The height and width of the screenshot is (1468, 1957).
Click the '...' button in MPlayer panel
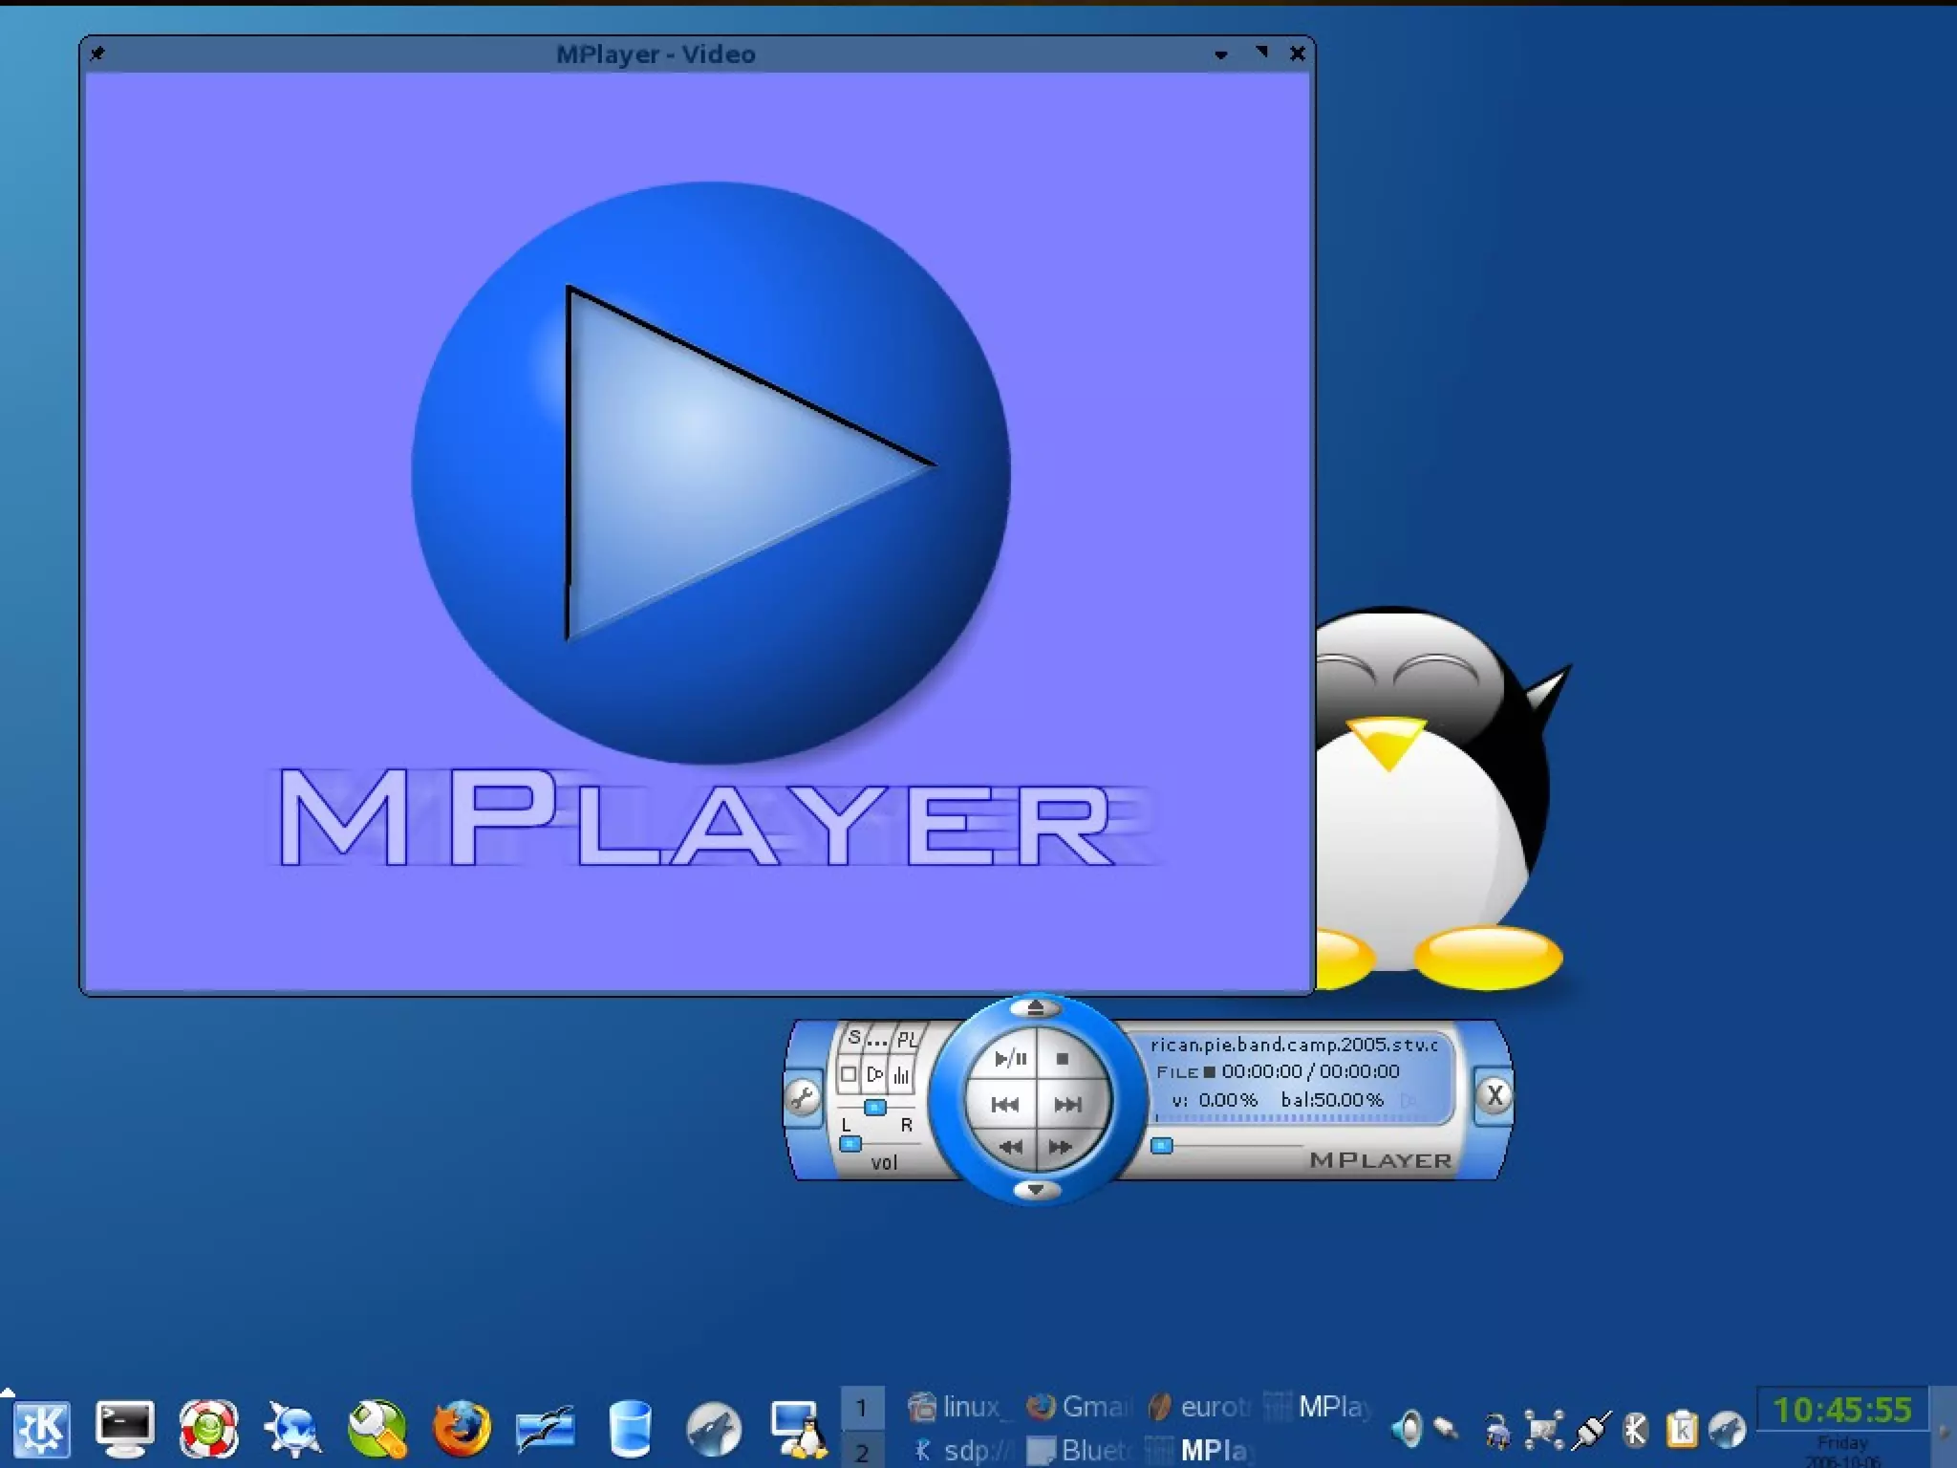[x=876, y=1039]
